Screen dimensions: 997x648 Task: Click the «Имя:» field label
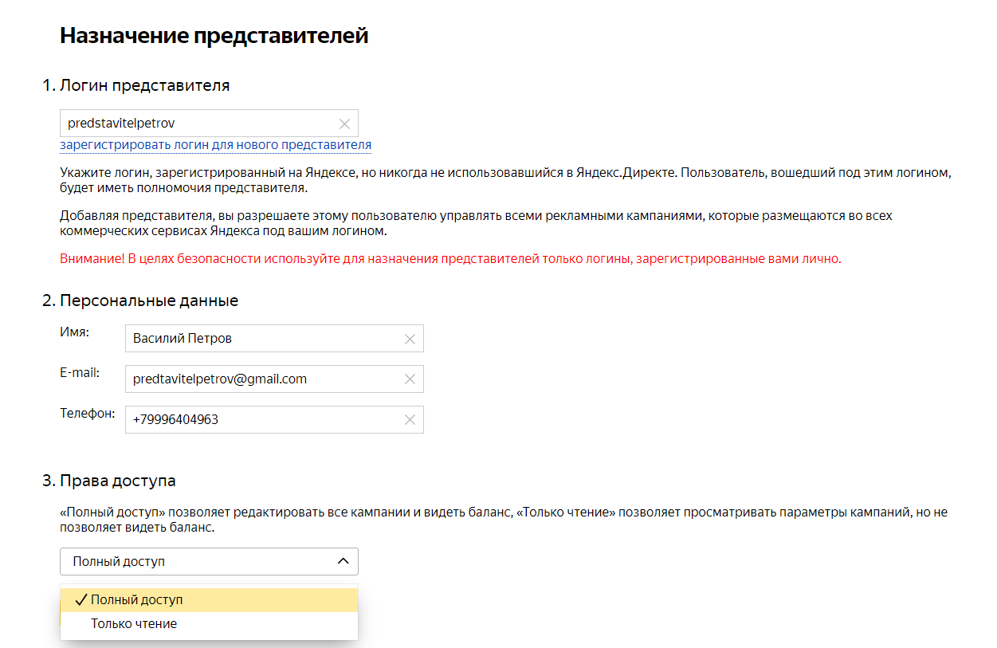[x=74, y=332]
